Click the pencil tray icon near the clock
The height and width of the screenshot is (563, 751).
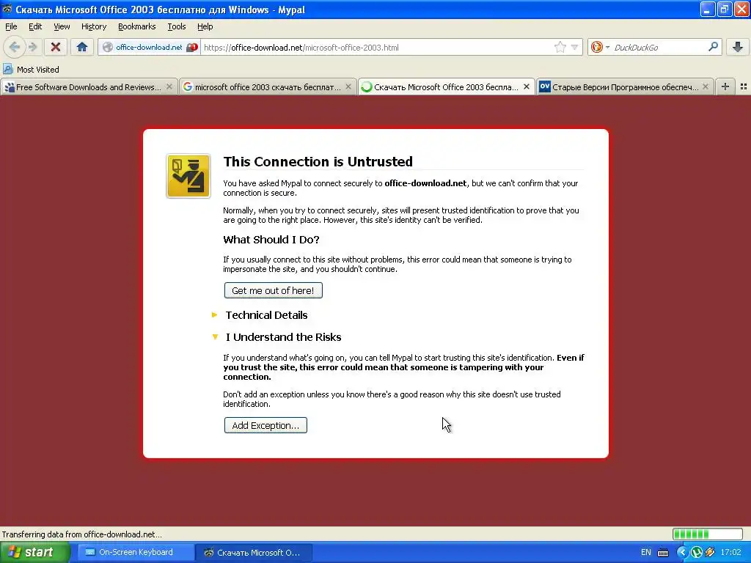(x=710, y=553)
